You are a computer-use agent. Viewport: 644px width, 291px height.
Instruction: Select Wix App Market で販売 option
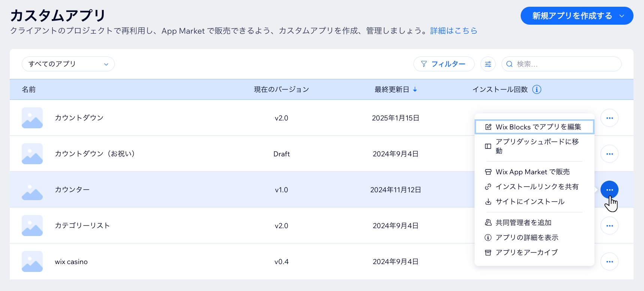click(x=532, y=172)
